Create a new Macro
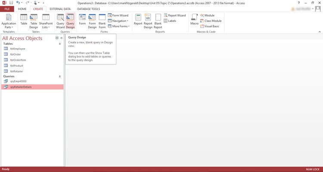Viewport: 323px width, 172px height. click(x=194, y=19)
